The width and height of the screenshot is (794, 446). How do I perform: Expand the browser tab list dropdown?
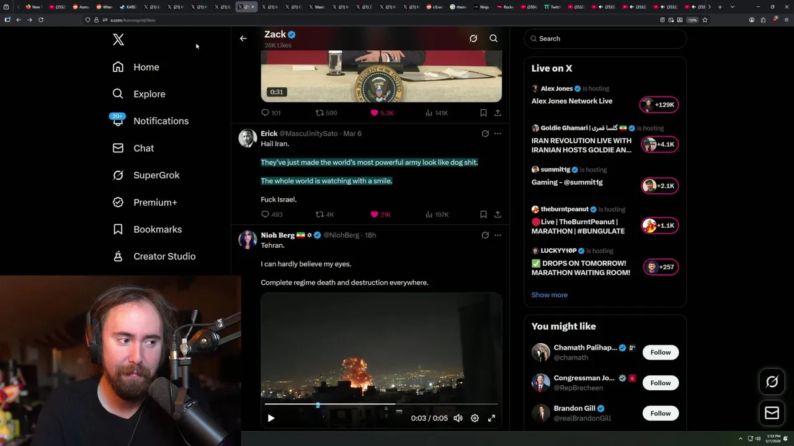point(733,7)
